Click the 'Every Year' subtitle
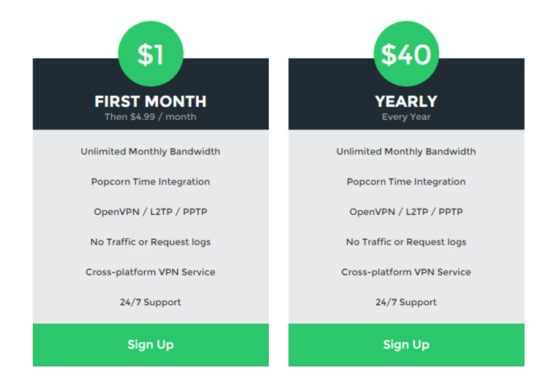554x384 pixels. tap(407, 117)
